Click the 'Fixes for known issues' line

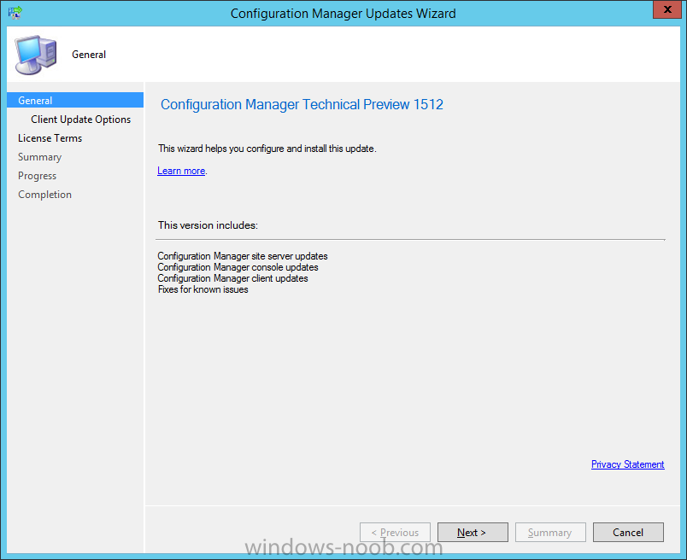tap(203, 289)
